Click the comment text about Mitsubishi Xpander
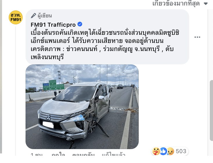Image resolution: width=213 pixels, height=163 pixels. [105, 45]
